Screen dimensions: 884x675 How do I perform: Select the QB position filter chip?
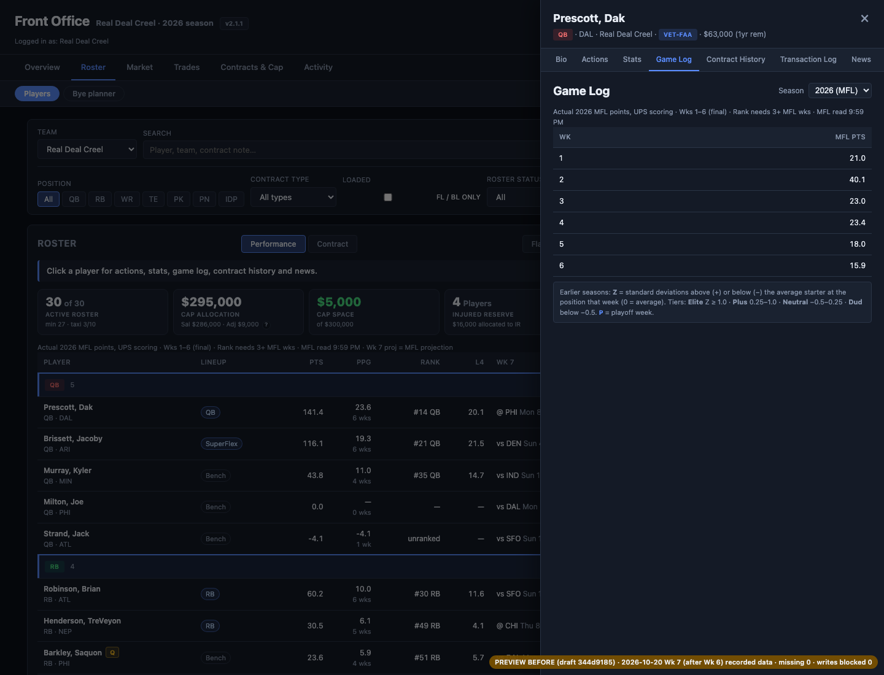pos(74,199)
